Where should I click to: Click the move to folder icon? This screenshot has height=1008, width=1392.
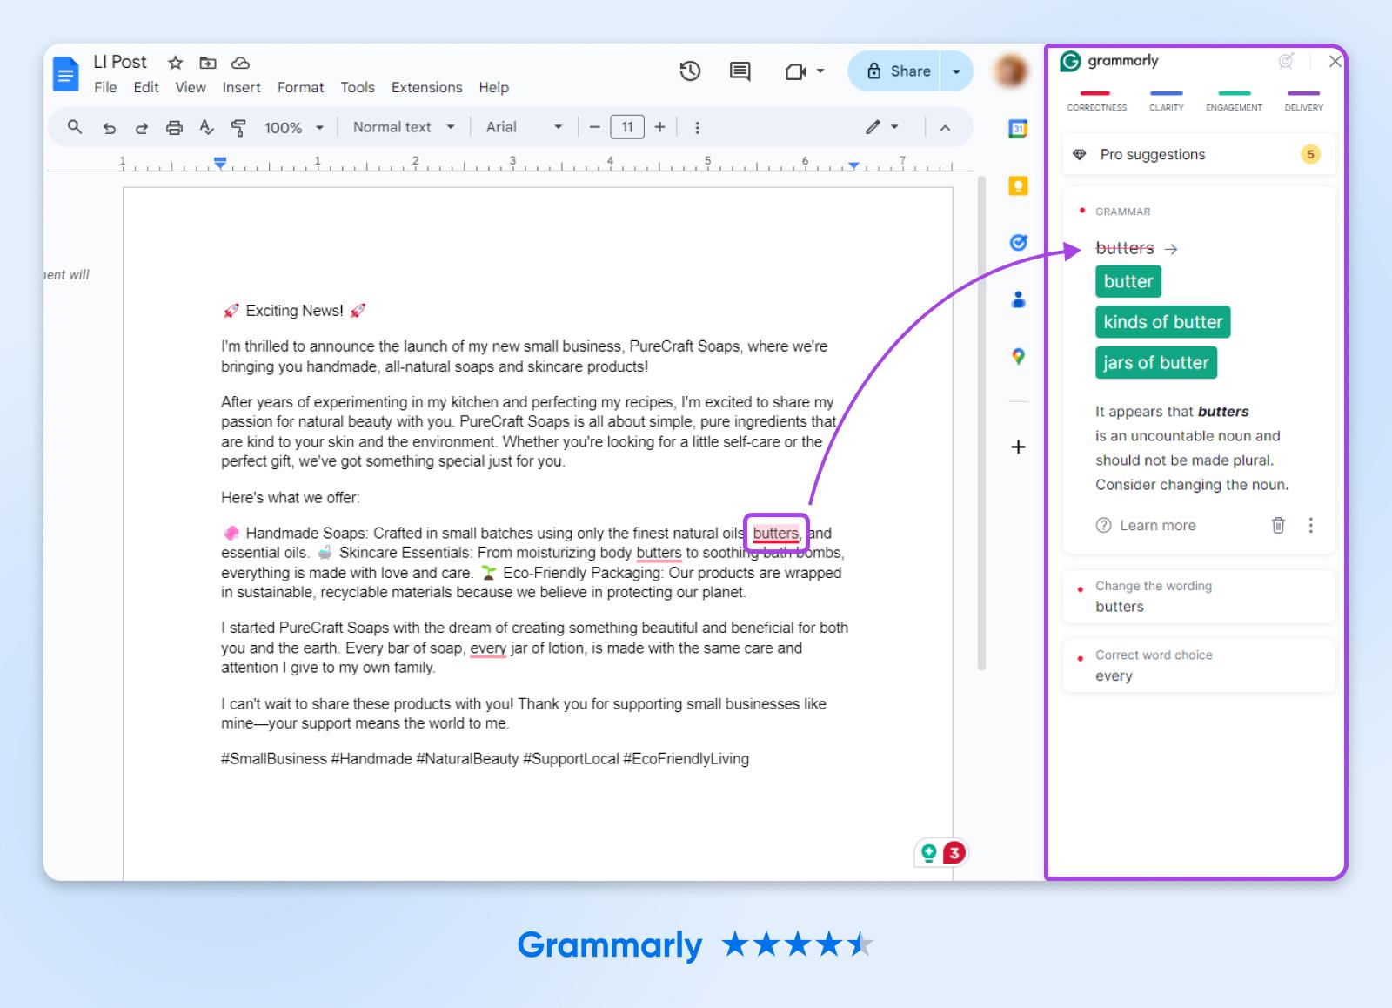[208, 63]
